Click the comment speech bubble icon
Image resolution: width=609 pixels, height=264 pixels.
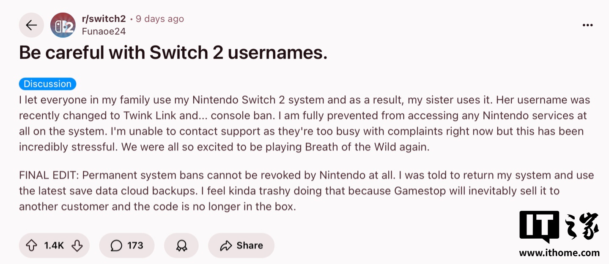tap(116, 245)
